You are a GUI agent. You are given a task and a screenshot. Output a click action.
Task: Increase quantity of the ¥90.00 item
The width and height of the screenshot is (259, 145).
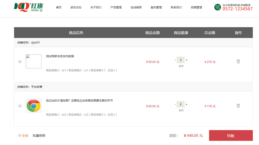click(x=186, y=60)
